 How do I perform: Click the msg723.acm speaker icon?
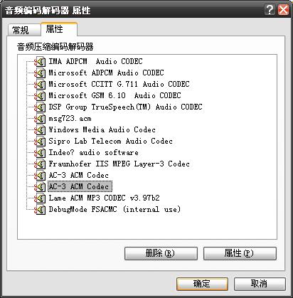coord(40,119)
